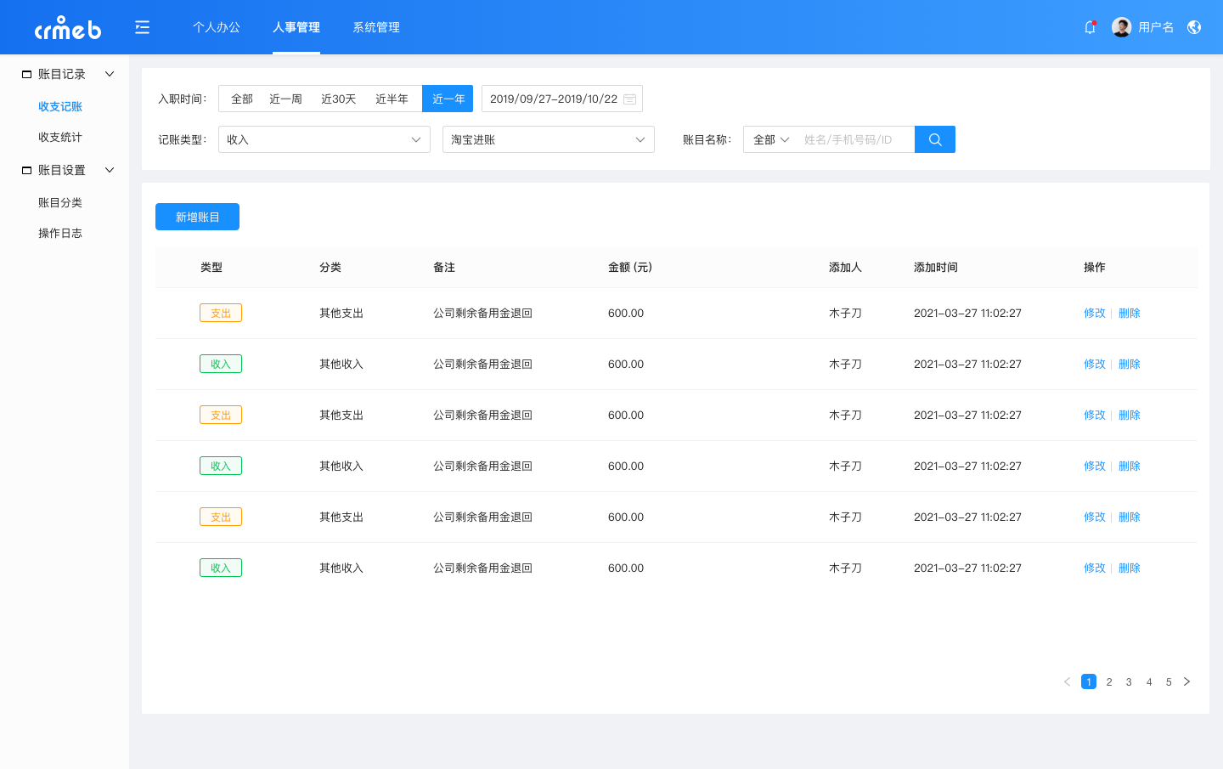Image resolution: width=1223 pixels, height=769 pixels.
Task: Go to page 3
Action: point(1129,681)
